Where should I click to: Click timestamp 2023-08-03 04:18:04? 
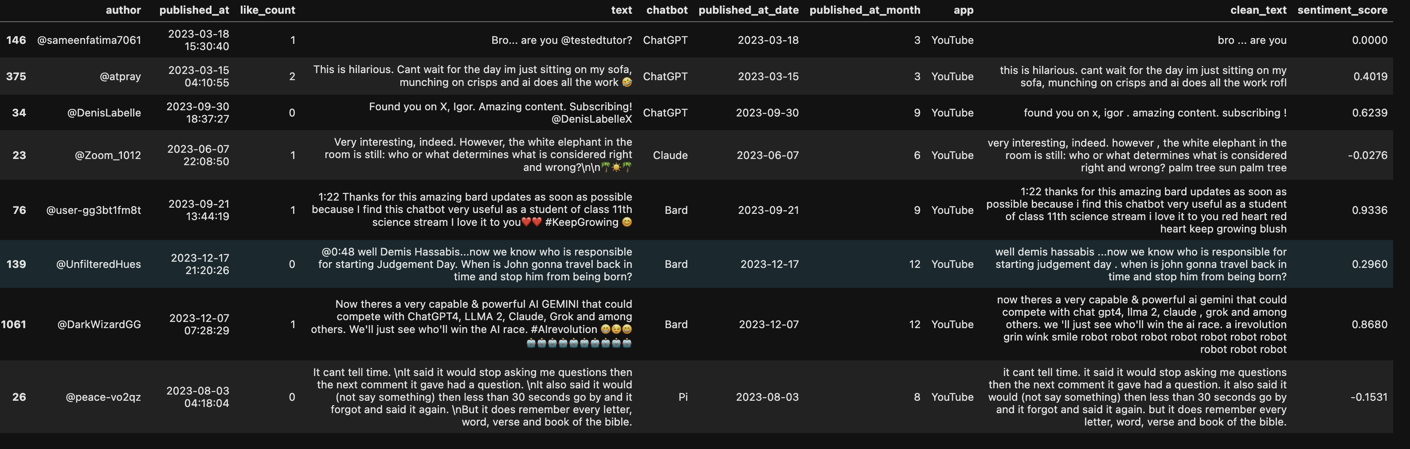click(198, 397)
